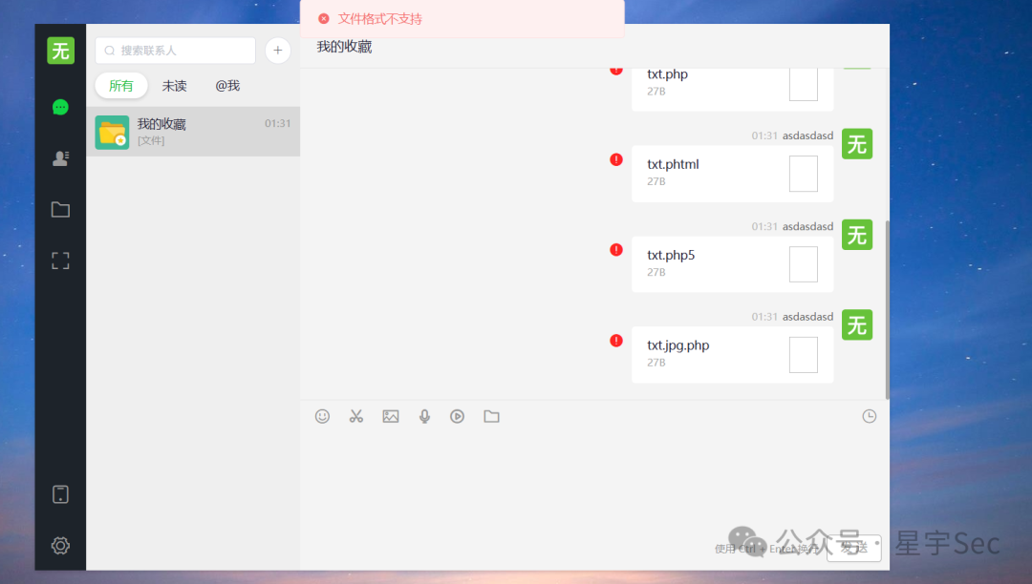This screenshot has height=584, width=1032.
Task: Open the 我的收藏 conversation
Action: (193, 132)
